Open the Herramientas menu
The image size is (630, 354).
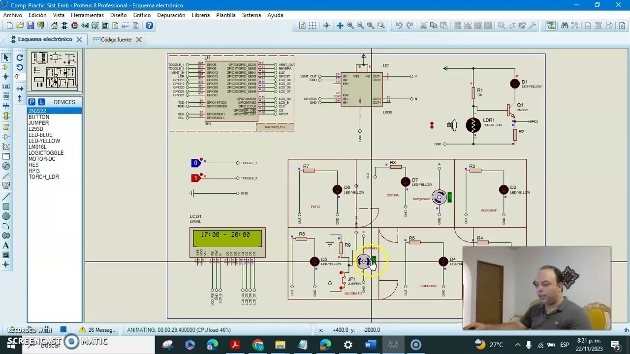click(x=87, y=15)
